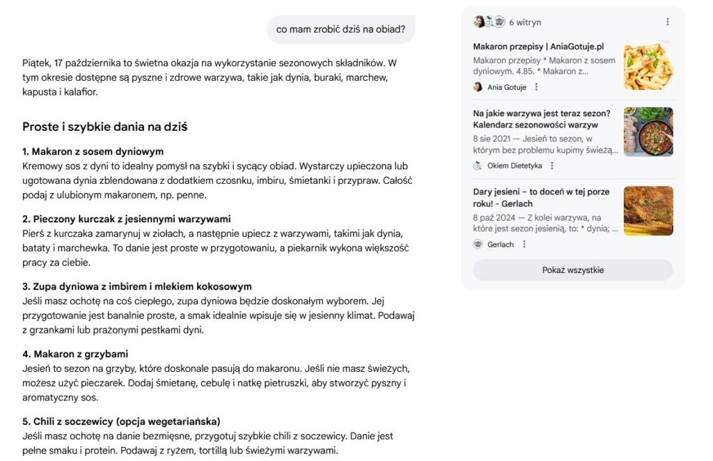
Task: Click the 'Ania Gotuje' source name
Action: click(508, 87)
